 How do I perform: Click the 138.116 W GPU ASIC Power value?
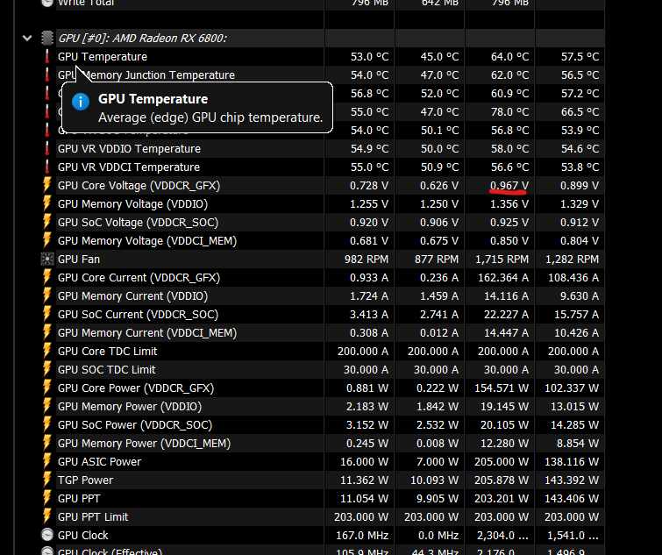point(571,462)
